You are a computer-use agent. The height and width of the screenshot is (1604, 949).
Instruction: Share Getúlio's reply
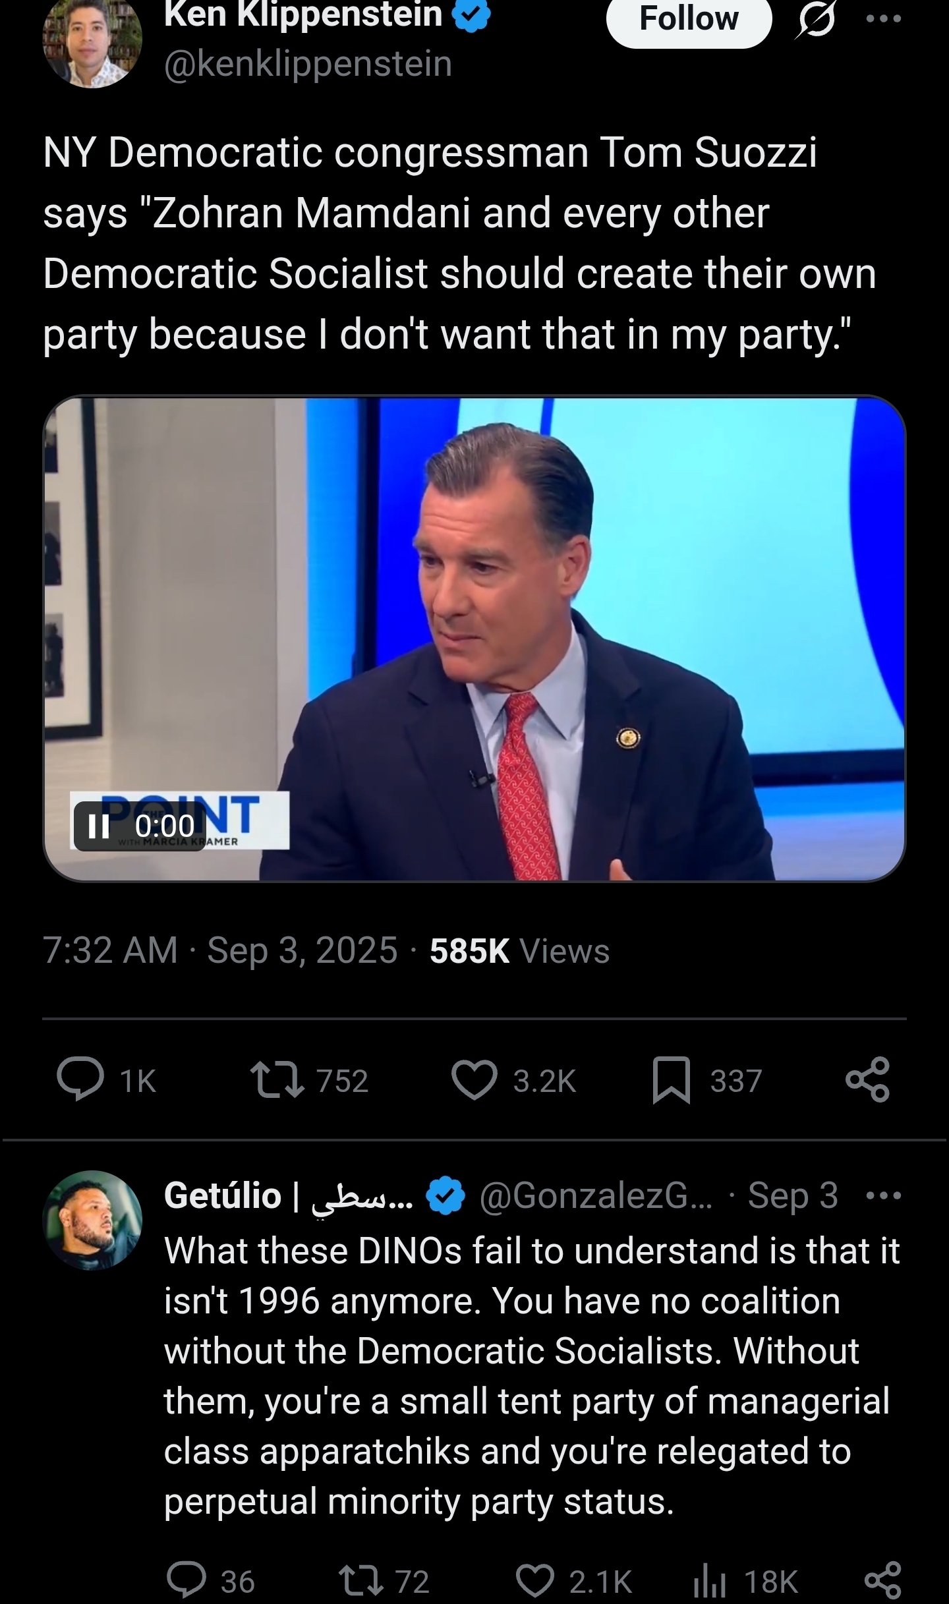click(882, 1581)
